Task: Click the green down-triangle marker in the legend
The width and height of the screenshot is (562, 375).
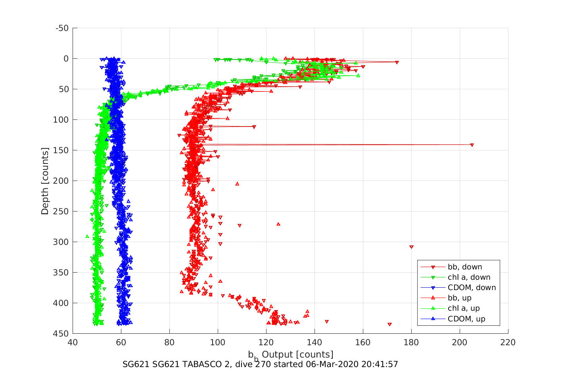Action: (433, 278)
